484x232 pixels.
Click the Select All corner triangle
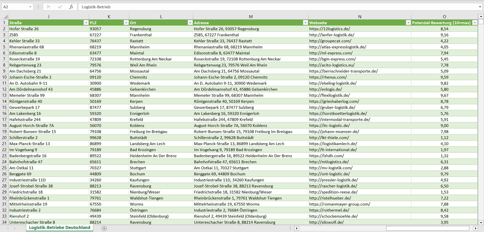5,17
